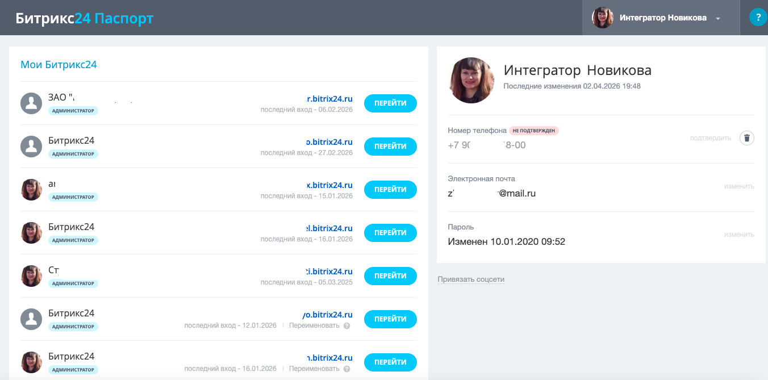Viewport: 768px width, 380px height.
Task: Click gray avatar in 12.01.2026 portal row
Action: point(31,319)
